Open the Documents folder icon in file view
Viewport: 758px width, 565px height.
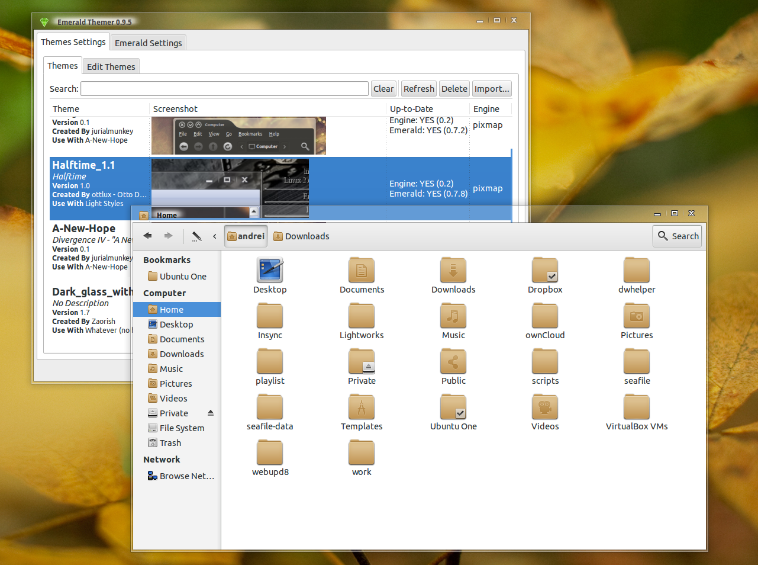coord(362,270)
